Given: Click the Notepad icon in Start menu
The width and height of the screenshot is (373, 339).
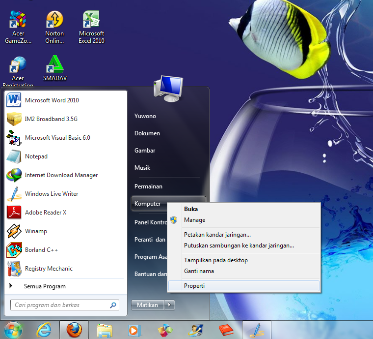Looking at the screenshot, I should [14, 156].
